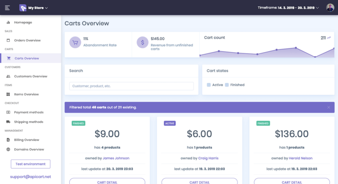This screenshot has height=184, width=338.
Task: Click the Domains Overview globe icon
Action: (8, 149)
